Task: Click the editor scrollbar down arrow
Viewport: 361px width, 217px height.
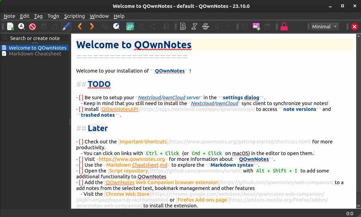Action: (x=359, y=206)
